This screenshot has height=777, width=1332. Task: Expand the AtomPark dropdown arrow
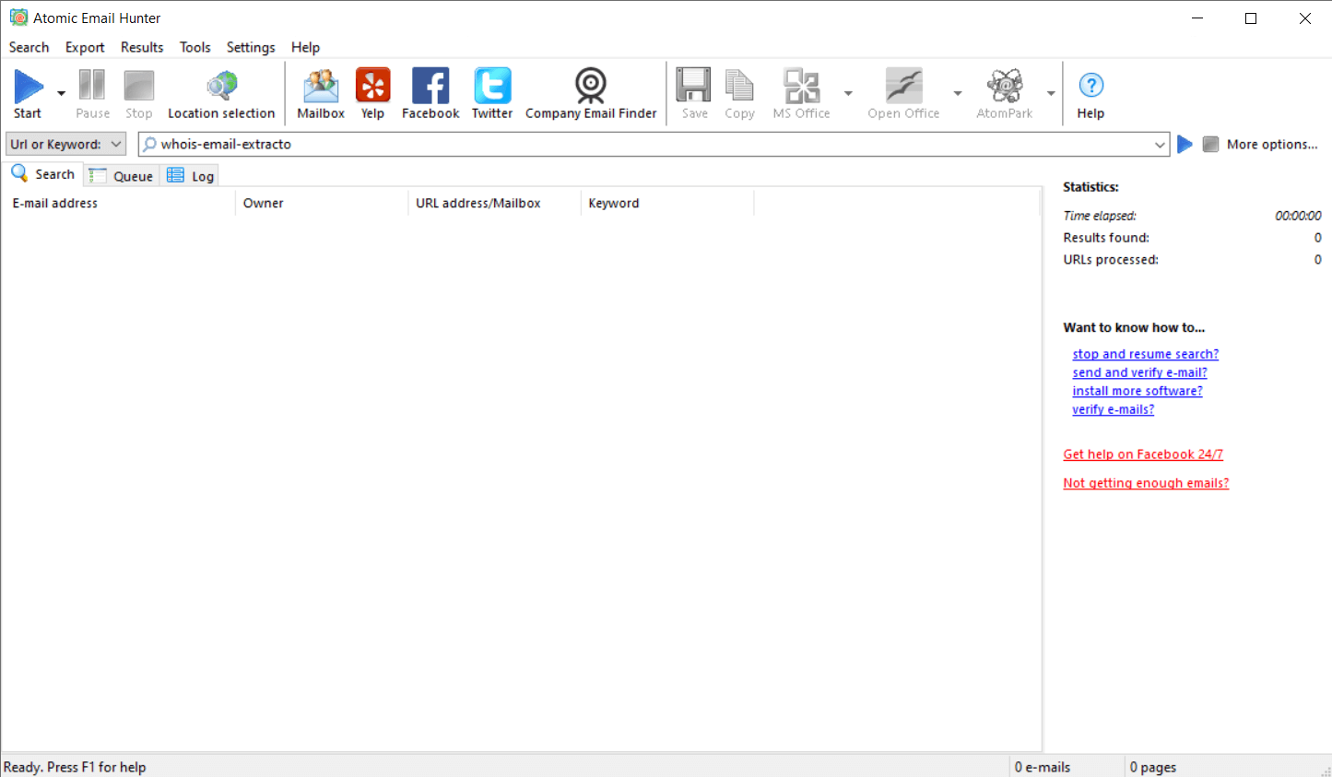point(1051,93)
